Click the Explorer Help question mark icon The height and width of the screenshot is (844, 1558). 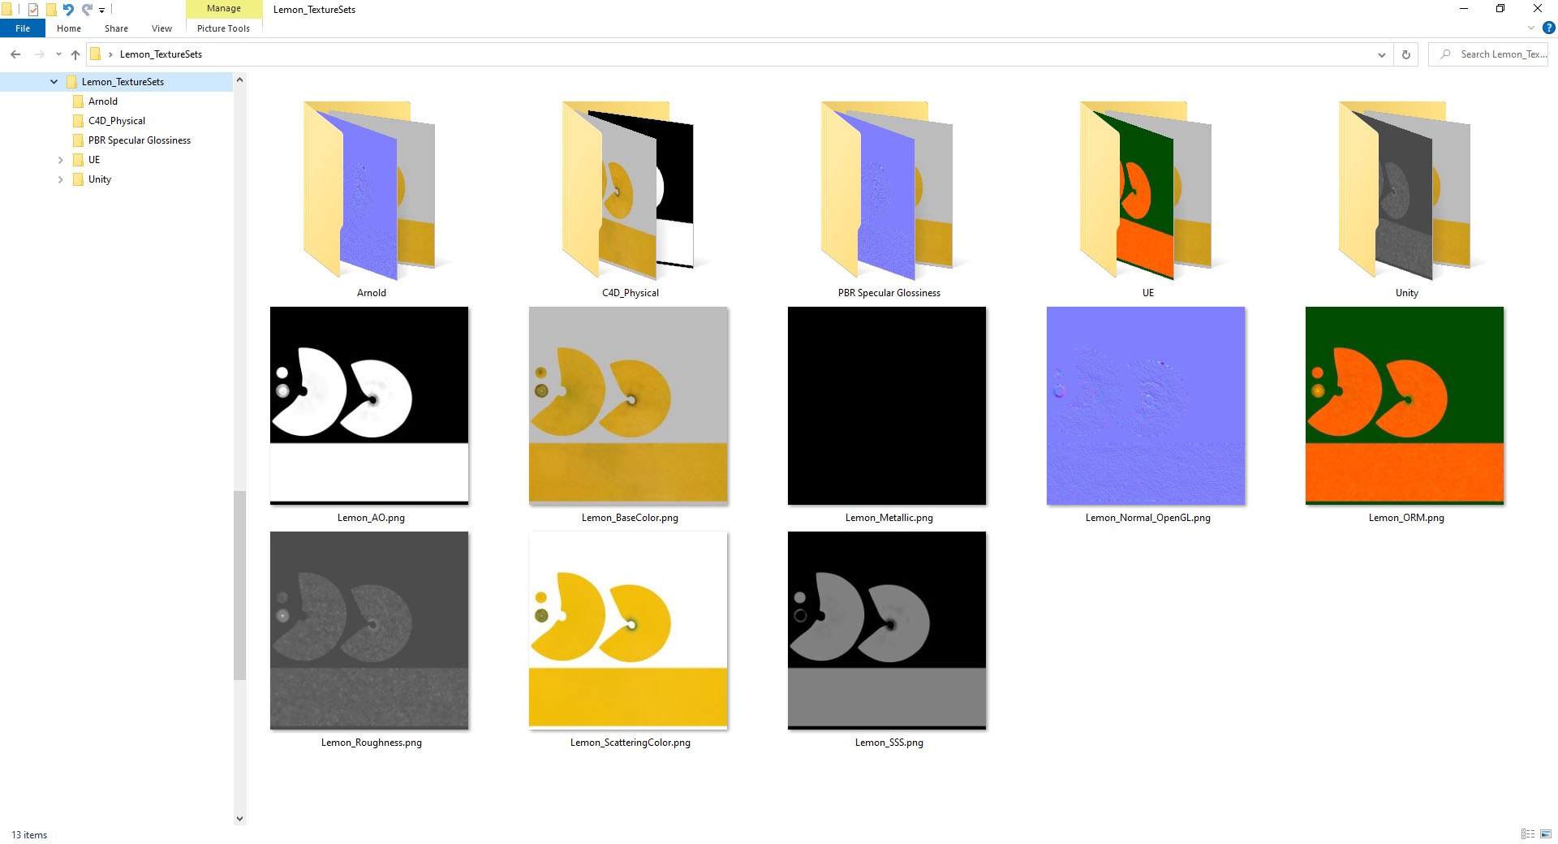[x=1548, y=28]
